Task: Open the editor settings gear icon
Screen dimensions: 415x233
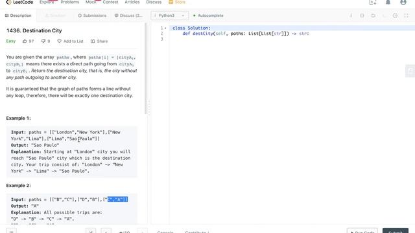Action: pyautogui.click(x=395, y=16)
